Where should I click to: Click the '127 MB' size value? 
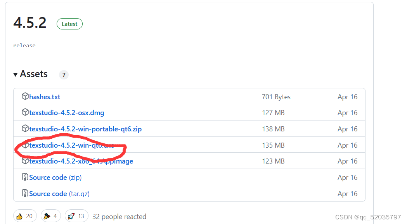pos(273,113)
